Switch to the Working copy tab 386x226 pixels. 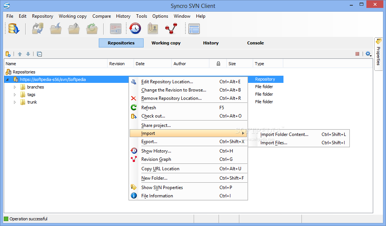point(166,43)
